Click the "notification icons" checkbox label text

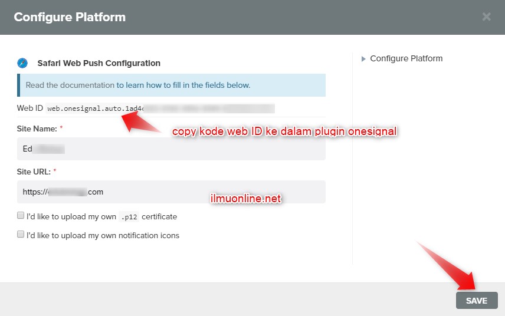[103, 235]
